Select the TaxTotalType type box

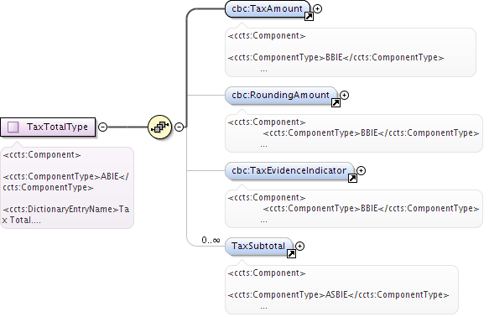pos(48,127)
